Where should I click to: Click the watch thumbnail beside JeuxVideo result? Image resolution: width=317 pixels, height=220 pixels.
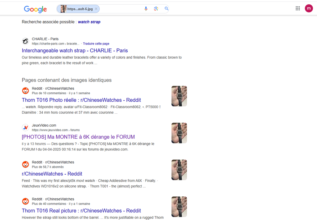tap(179, 133)
